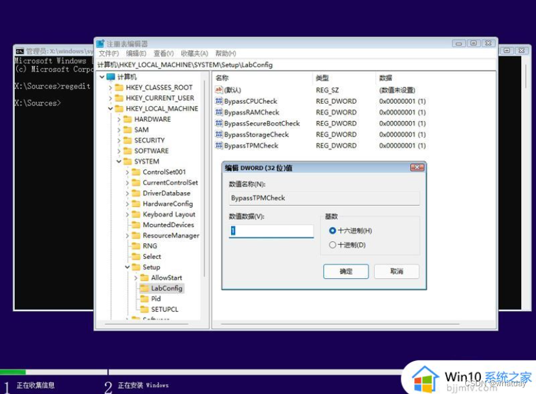536x394 pixels.
Task: Select the HKEY_CURRENT_USER folder icon
Action: [x=119, y=98]
